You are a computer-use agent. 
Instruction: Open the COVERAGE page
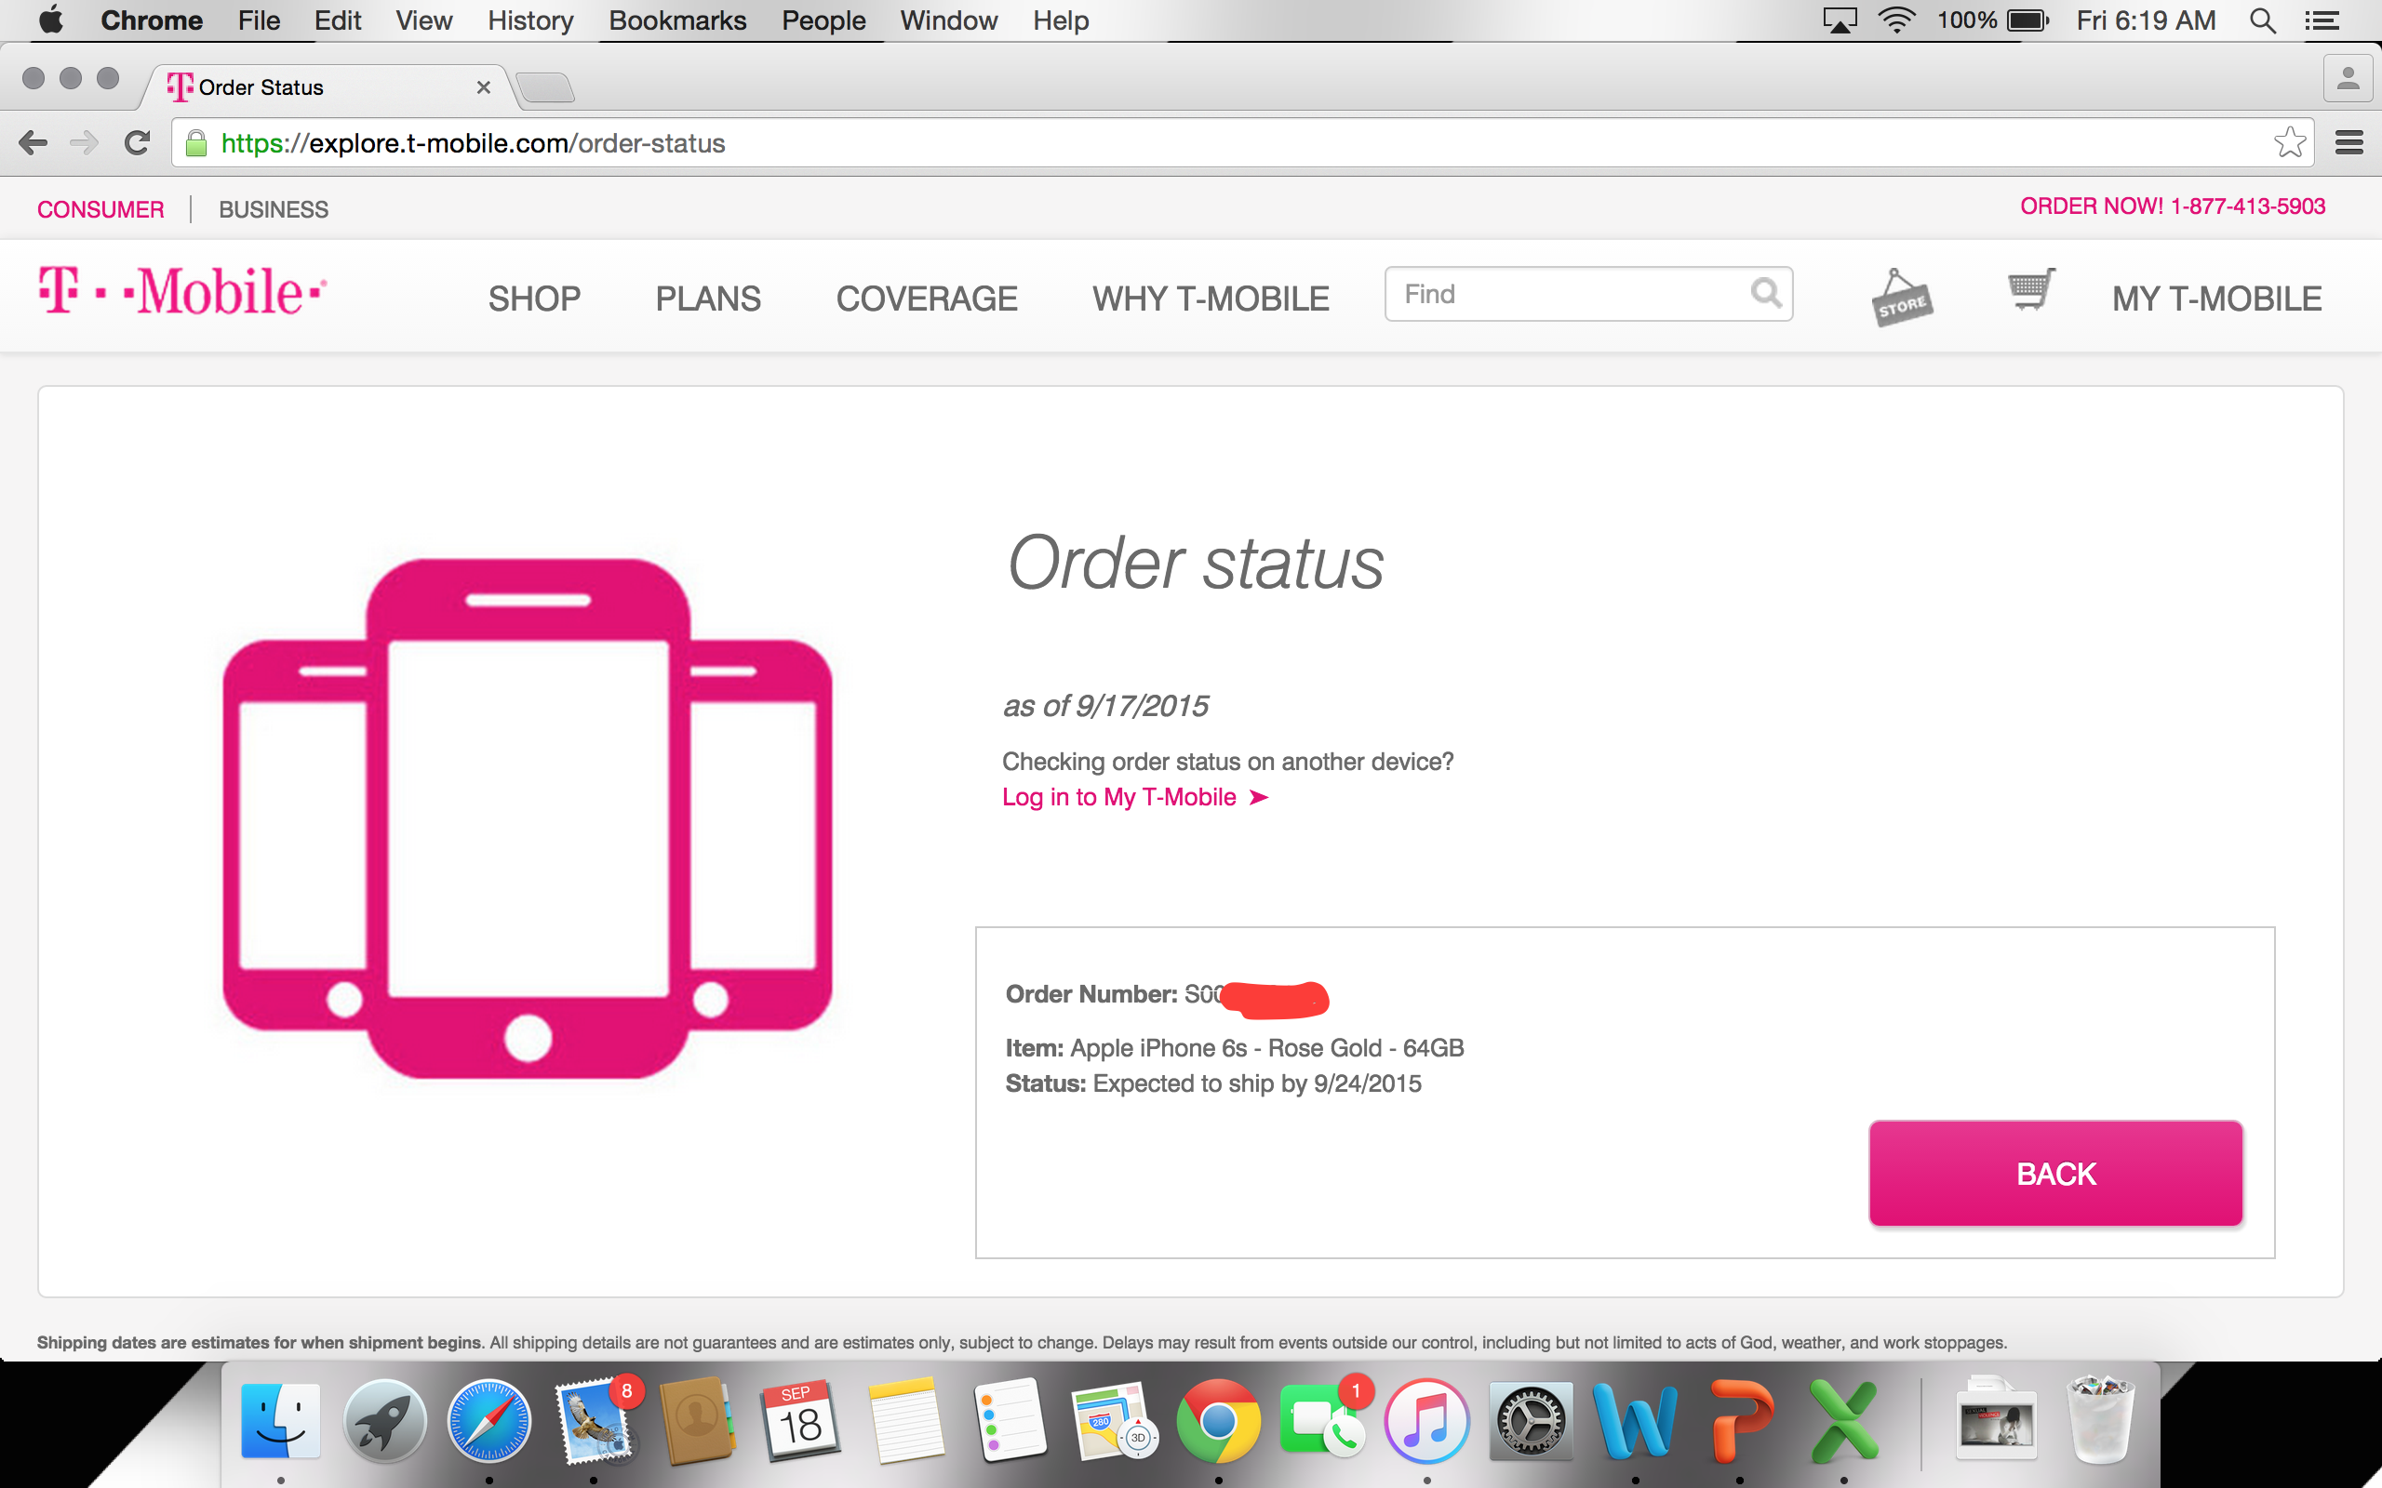point(926,299)
